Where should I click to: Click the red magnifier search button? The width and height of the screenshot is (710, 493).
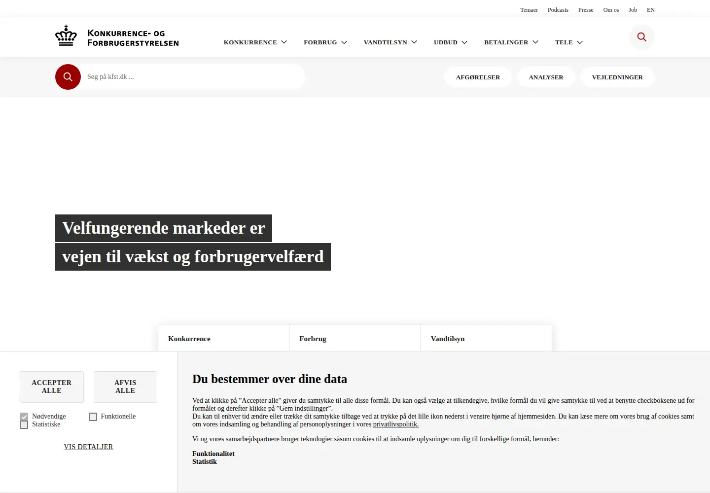coord(68,77)
